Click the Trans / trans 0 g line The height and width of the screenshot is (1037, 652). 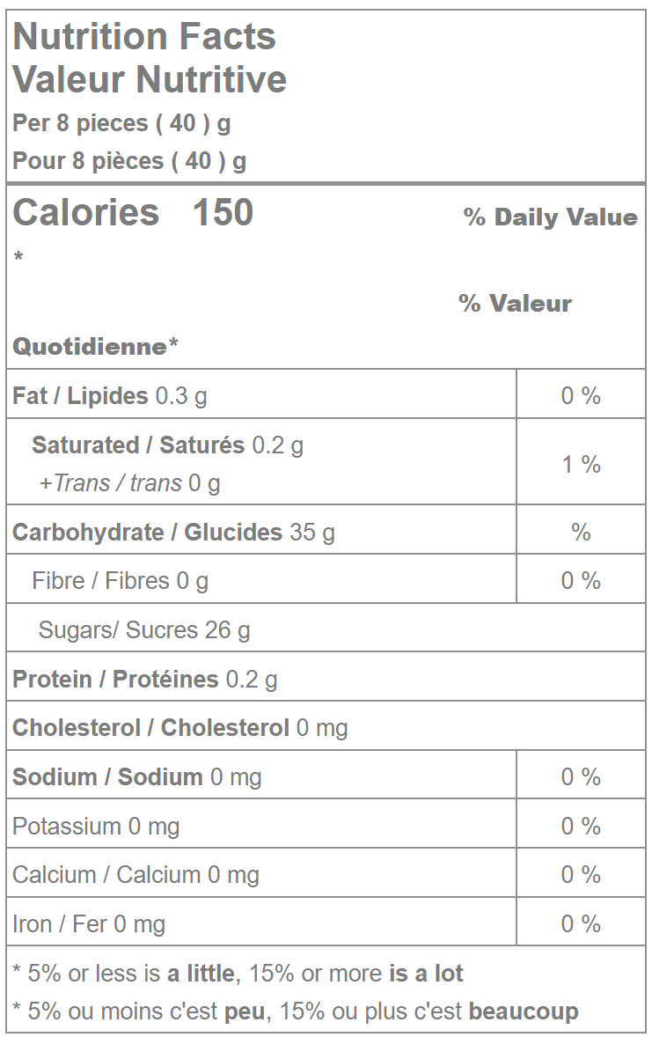point(129,483)
